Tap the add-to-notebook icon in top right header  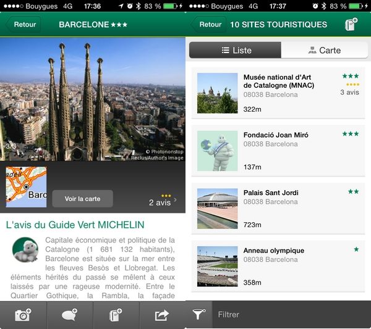coord(351,25)
